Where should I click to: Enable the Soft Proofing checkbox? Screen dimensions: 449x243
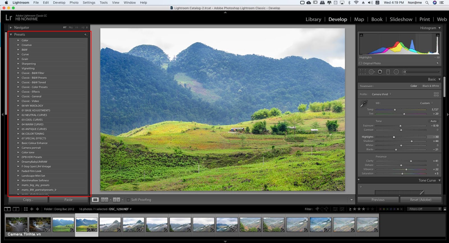coord(129,200)
